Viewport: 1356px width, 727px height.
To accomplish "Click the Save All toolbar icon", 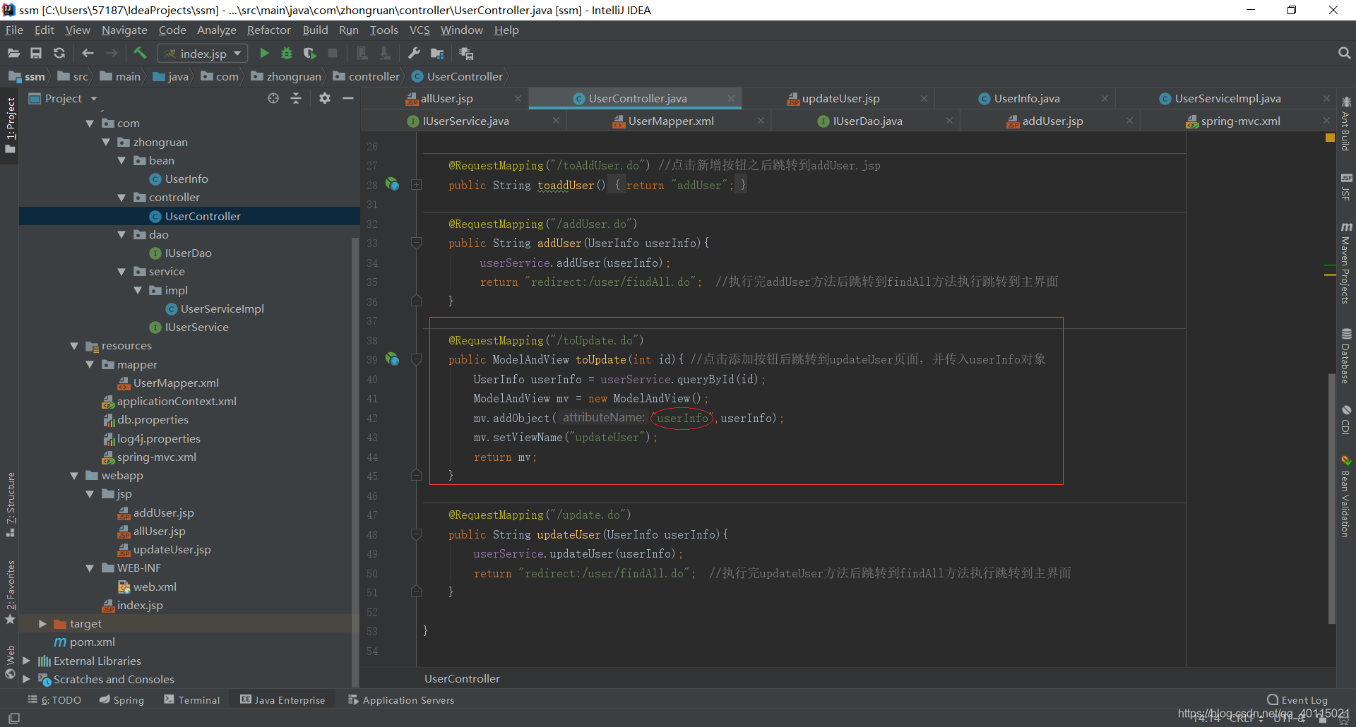I will click(x=36, y=54).
